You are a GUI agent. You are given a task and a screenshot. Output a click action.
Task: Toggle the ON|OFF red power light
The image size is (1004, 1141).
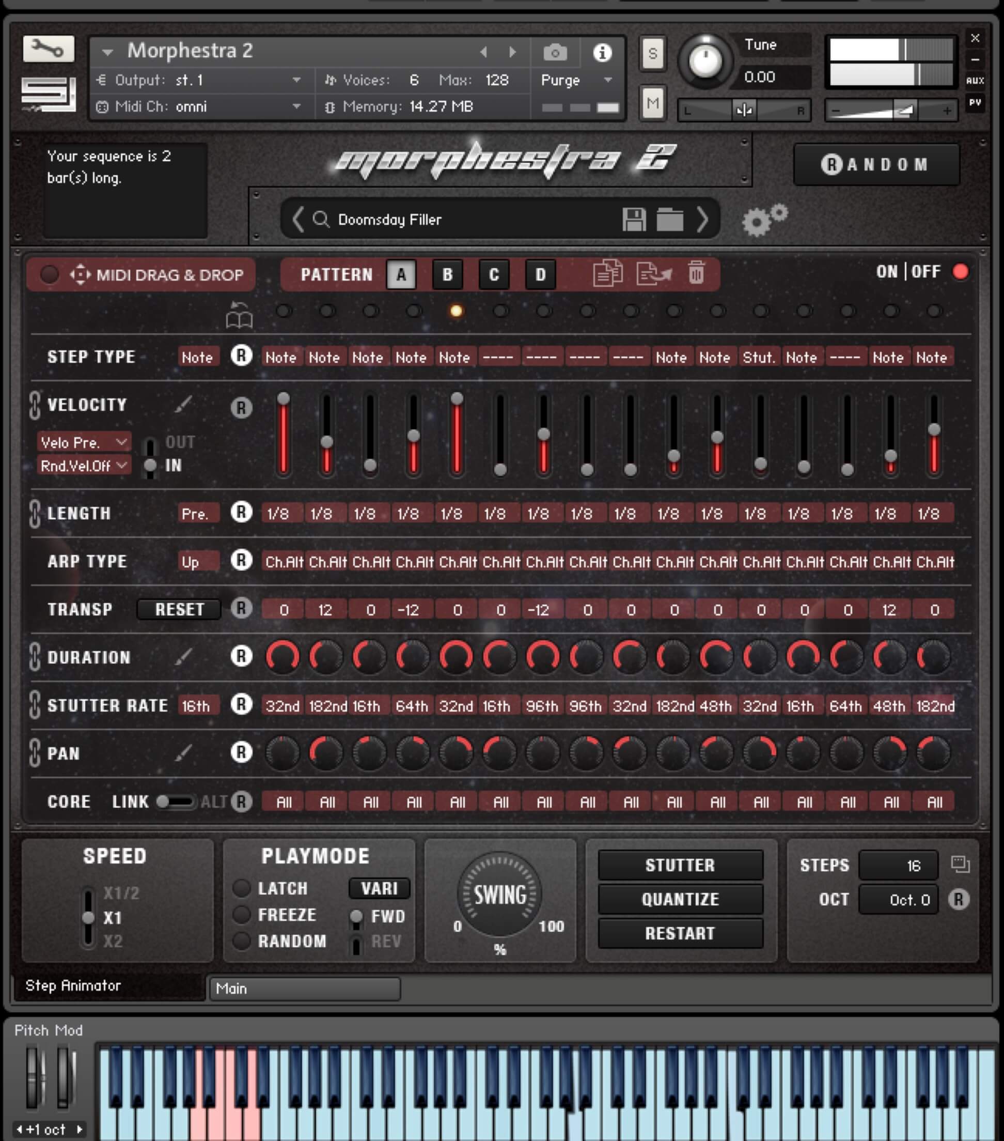click(x=961, y=272)
